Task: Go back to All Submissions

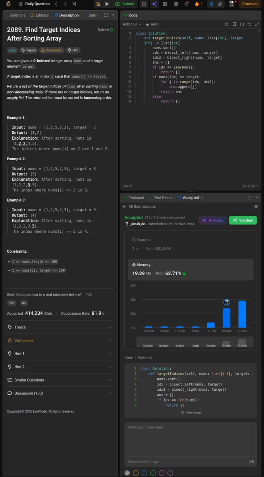Action: (x=139, y=206)
